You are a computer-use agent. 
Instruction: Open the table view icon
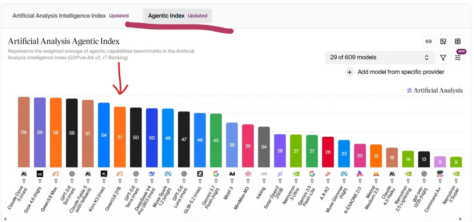click(458, 42)
